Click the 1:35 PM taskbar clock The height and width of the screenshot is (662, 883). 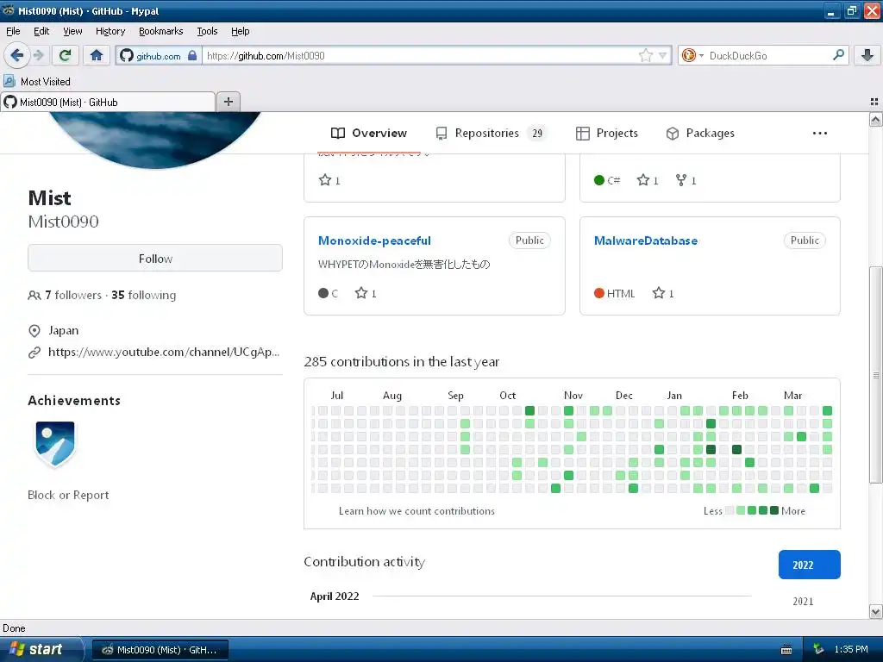[851, 649]
